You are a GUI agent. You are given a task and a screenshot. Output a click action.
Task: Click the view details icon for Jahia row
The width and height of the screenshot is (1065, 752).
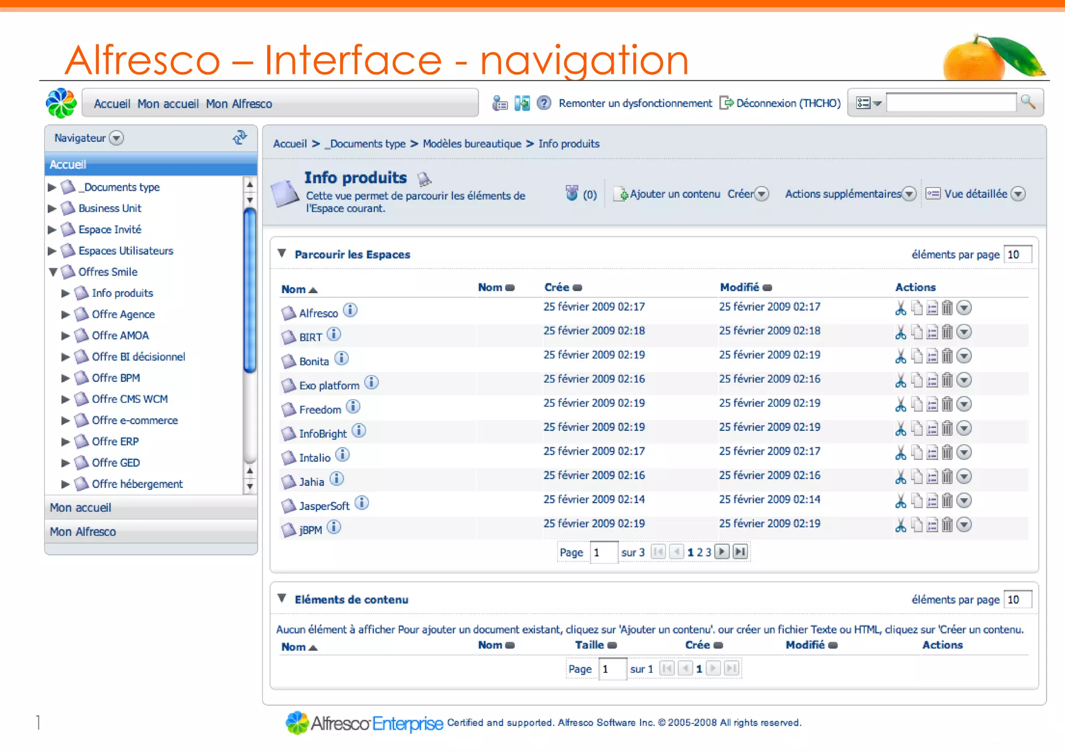pyautogui.click(x=932, y=477)
